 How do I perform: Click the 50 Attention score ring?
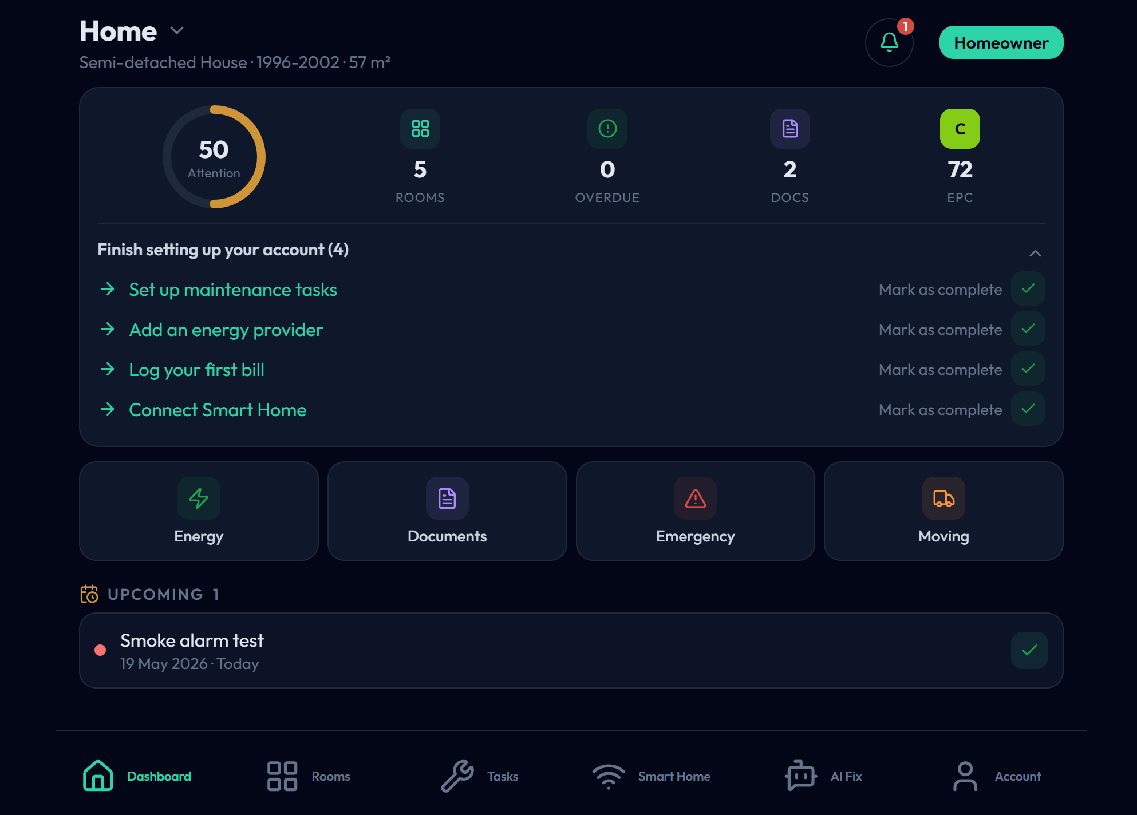pyautogui.click(x=214, y=157)
